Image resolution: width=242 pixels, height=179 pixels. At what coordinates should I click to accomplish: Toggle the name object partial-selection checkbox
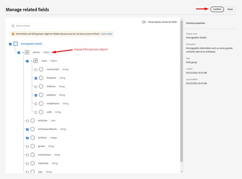(27, 61)
